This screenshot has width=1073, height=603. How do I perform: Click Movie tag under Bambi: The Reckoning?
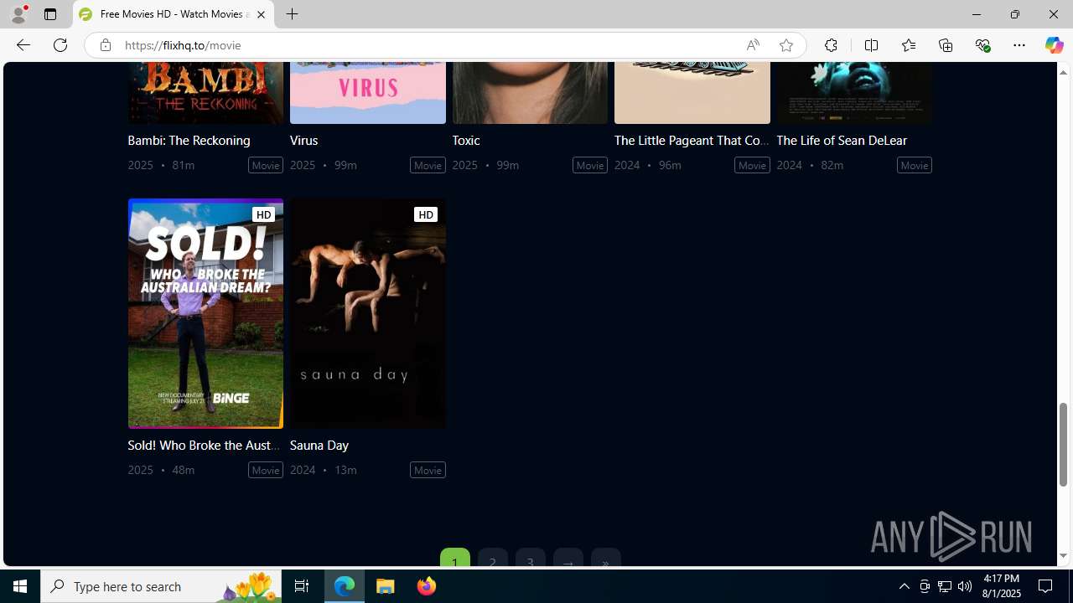(x=266, y=165)
